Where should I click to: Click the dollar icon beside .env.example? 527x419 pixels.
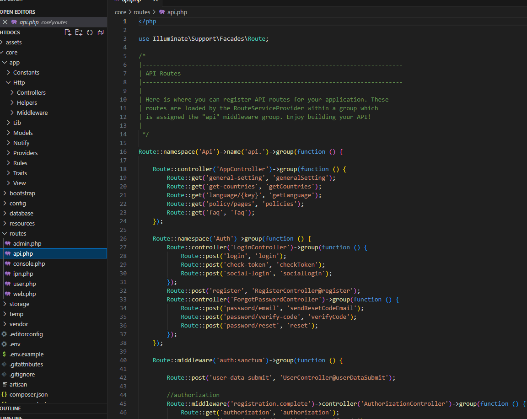[x=4, y=354]
